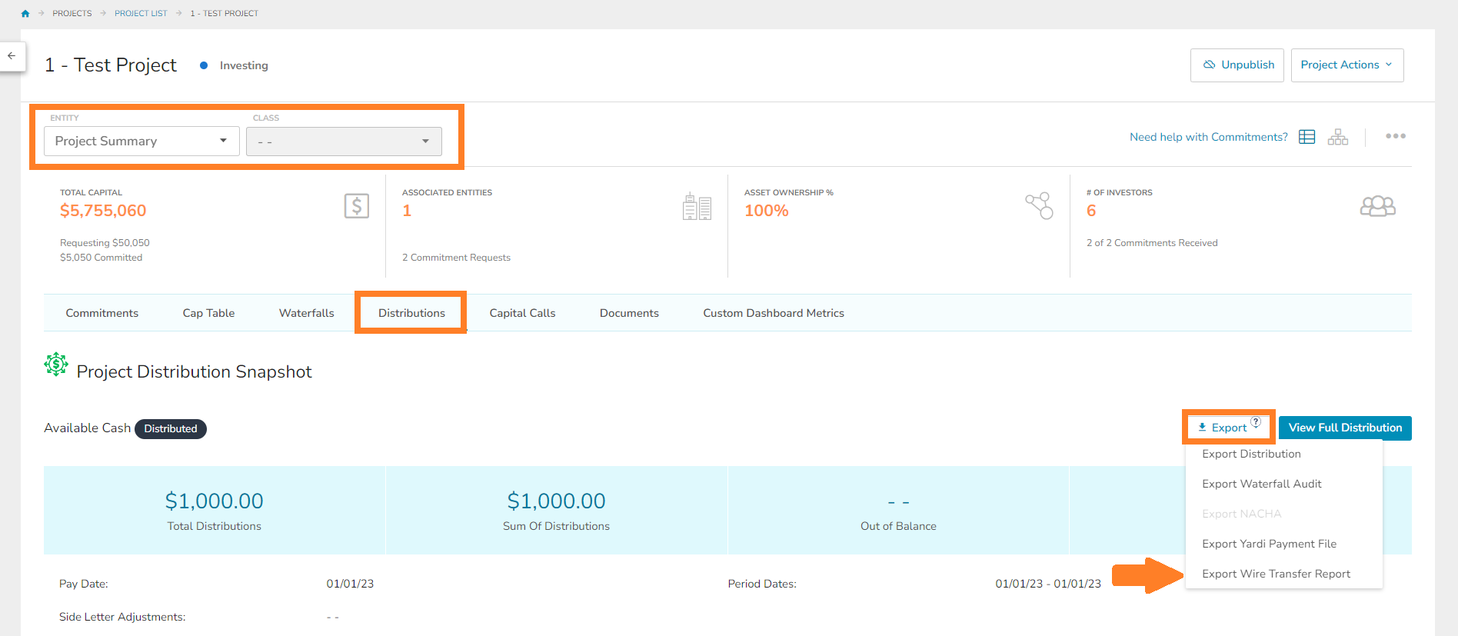The height and width of the screenshot is (636, 1458).
Task: Click the Asset Ownership share nodes icon
Action: click(x=1039, y=206)
